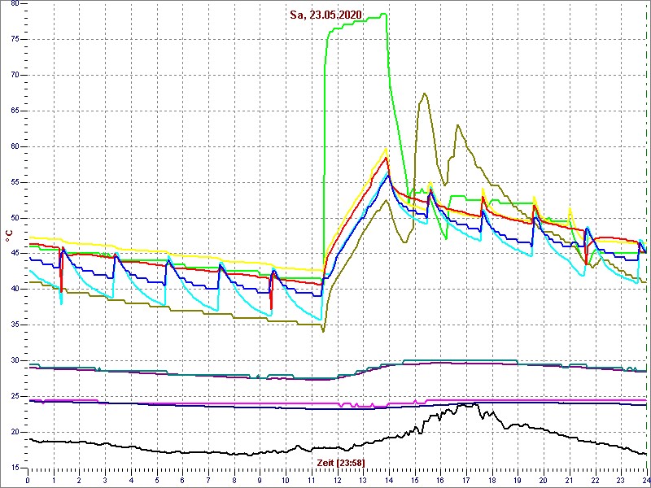The image size is (651, 488).
Task: Click hour 12 on the time axis
Action: [x=337, y=480]
